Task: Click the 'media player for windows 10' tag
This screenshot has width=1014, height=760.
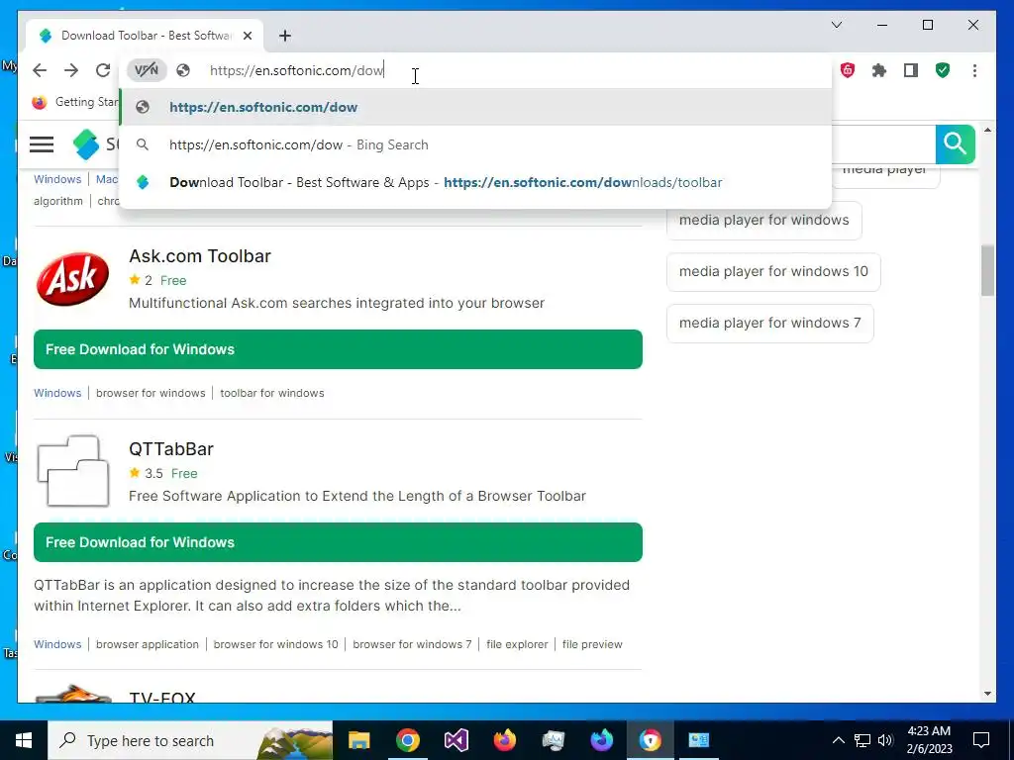Action: [x=773, y=271]
